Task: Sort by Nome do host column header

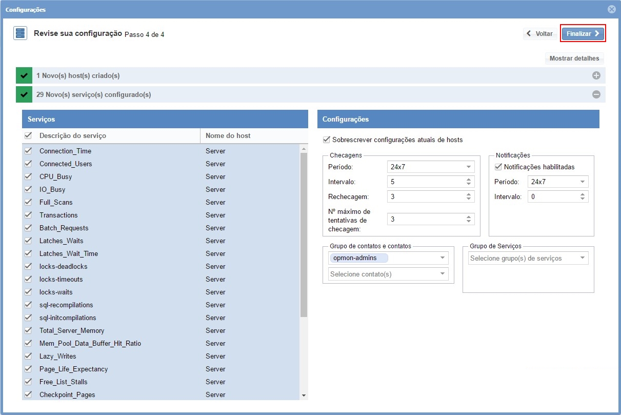Action: click(x=228, y=135)
